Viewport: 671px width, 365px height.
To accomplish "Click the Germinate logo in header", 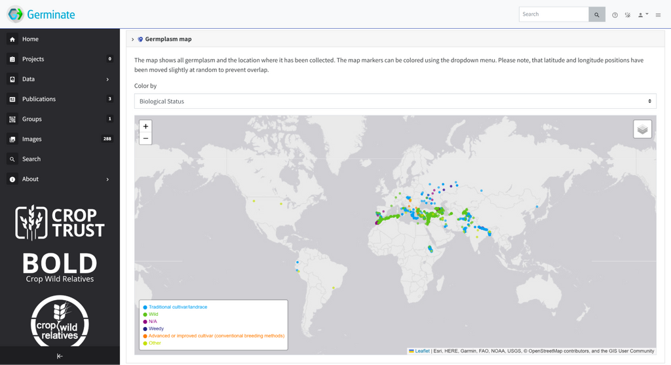I will [41, 14].
